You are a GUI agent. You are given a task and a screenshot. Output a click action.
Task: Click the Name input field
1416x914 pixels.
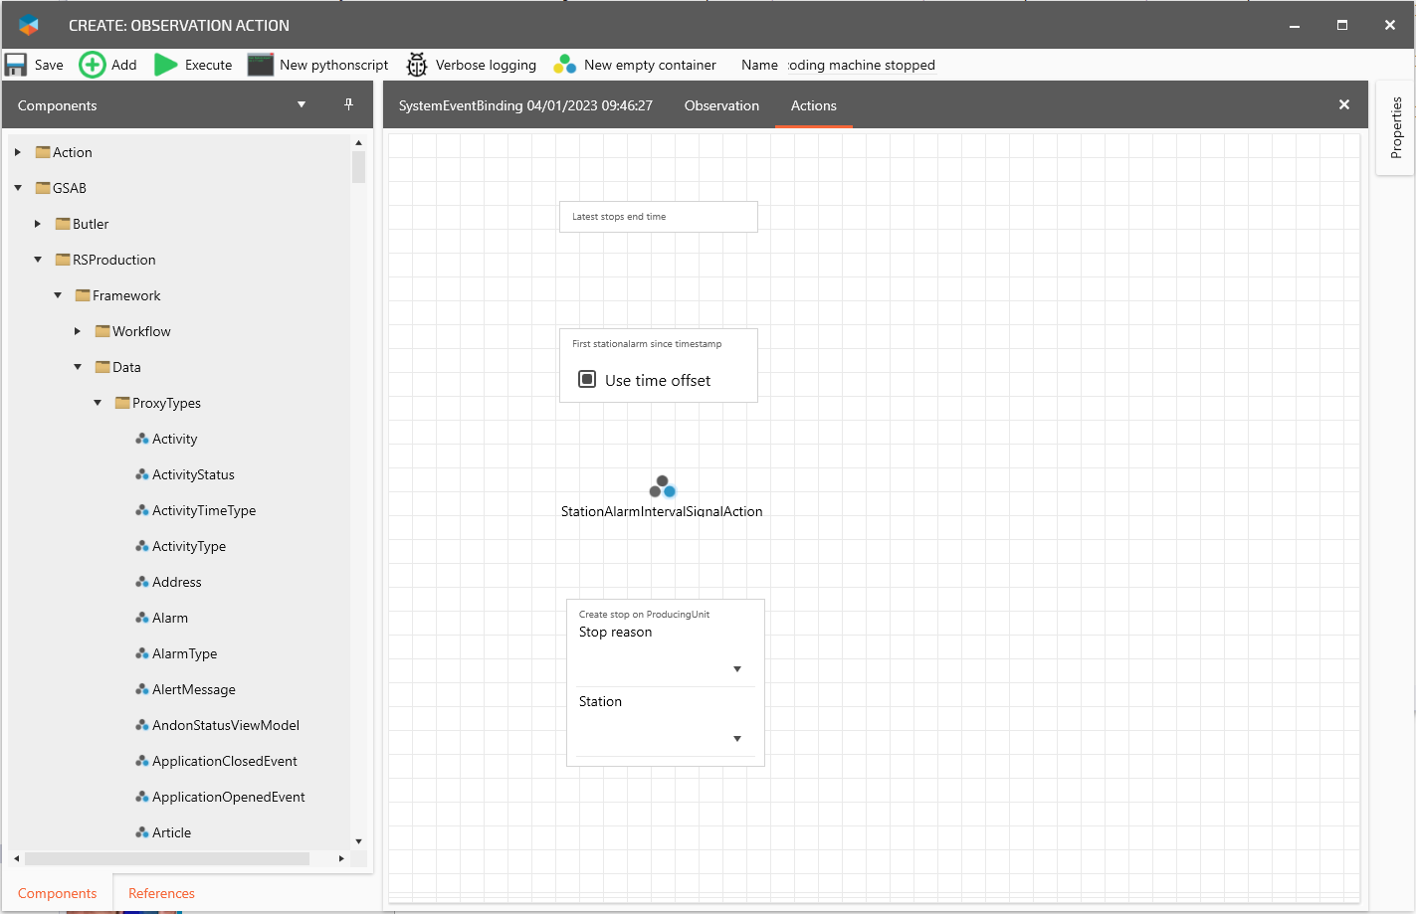coord(861,65)
